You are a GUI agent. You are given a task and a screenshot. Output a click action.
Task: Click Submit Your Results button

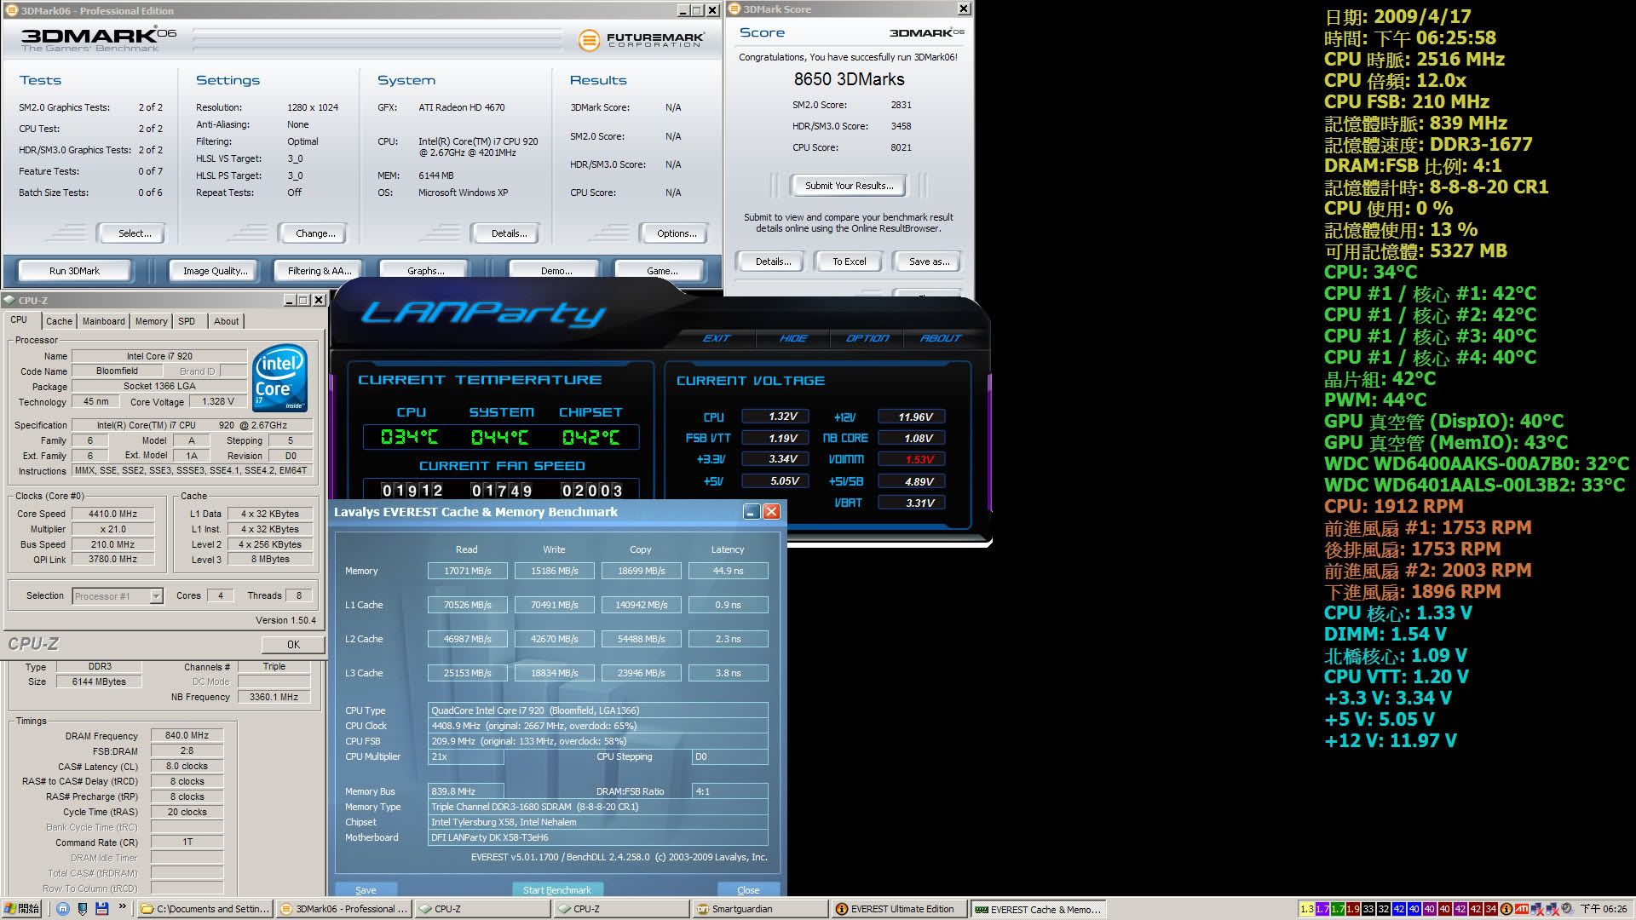849,186
